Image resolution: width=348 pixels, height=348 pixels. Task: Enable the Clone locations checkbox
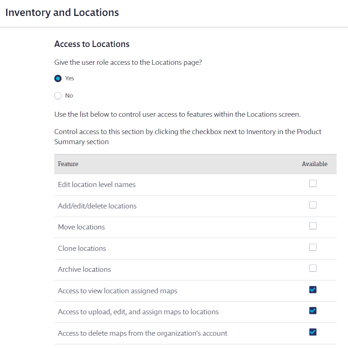pos(313,247)
